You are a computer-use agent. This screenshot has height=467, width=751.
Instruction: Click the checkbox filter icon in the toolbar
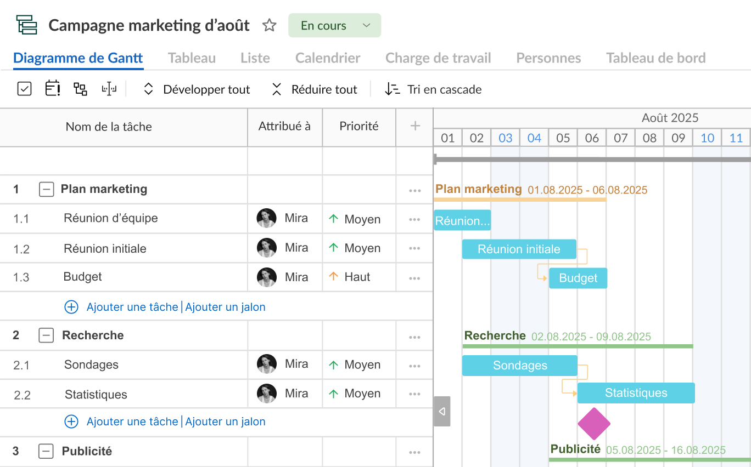24,89
